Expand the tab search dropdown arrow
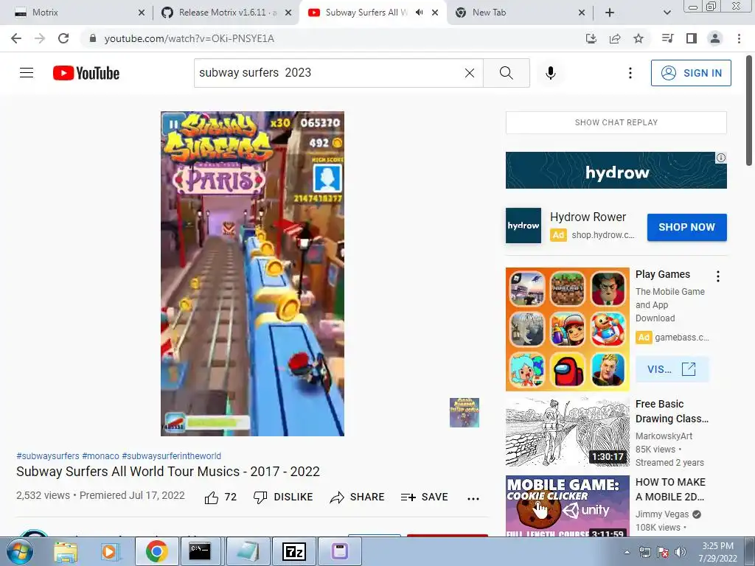The height and width of the screenshot is (566, 755). coord(667,13)
